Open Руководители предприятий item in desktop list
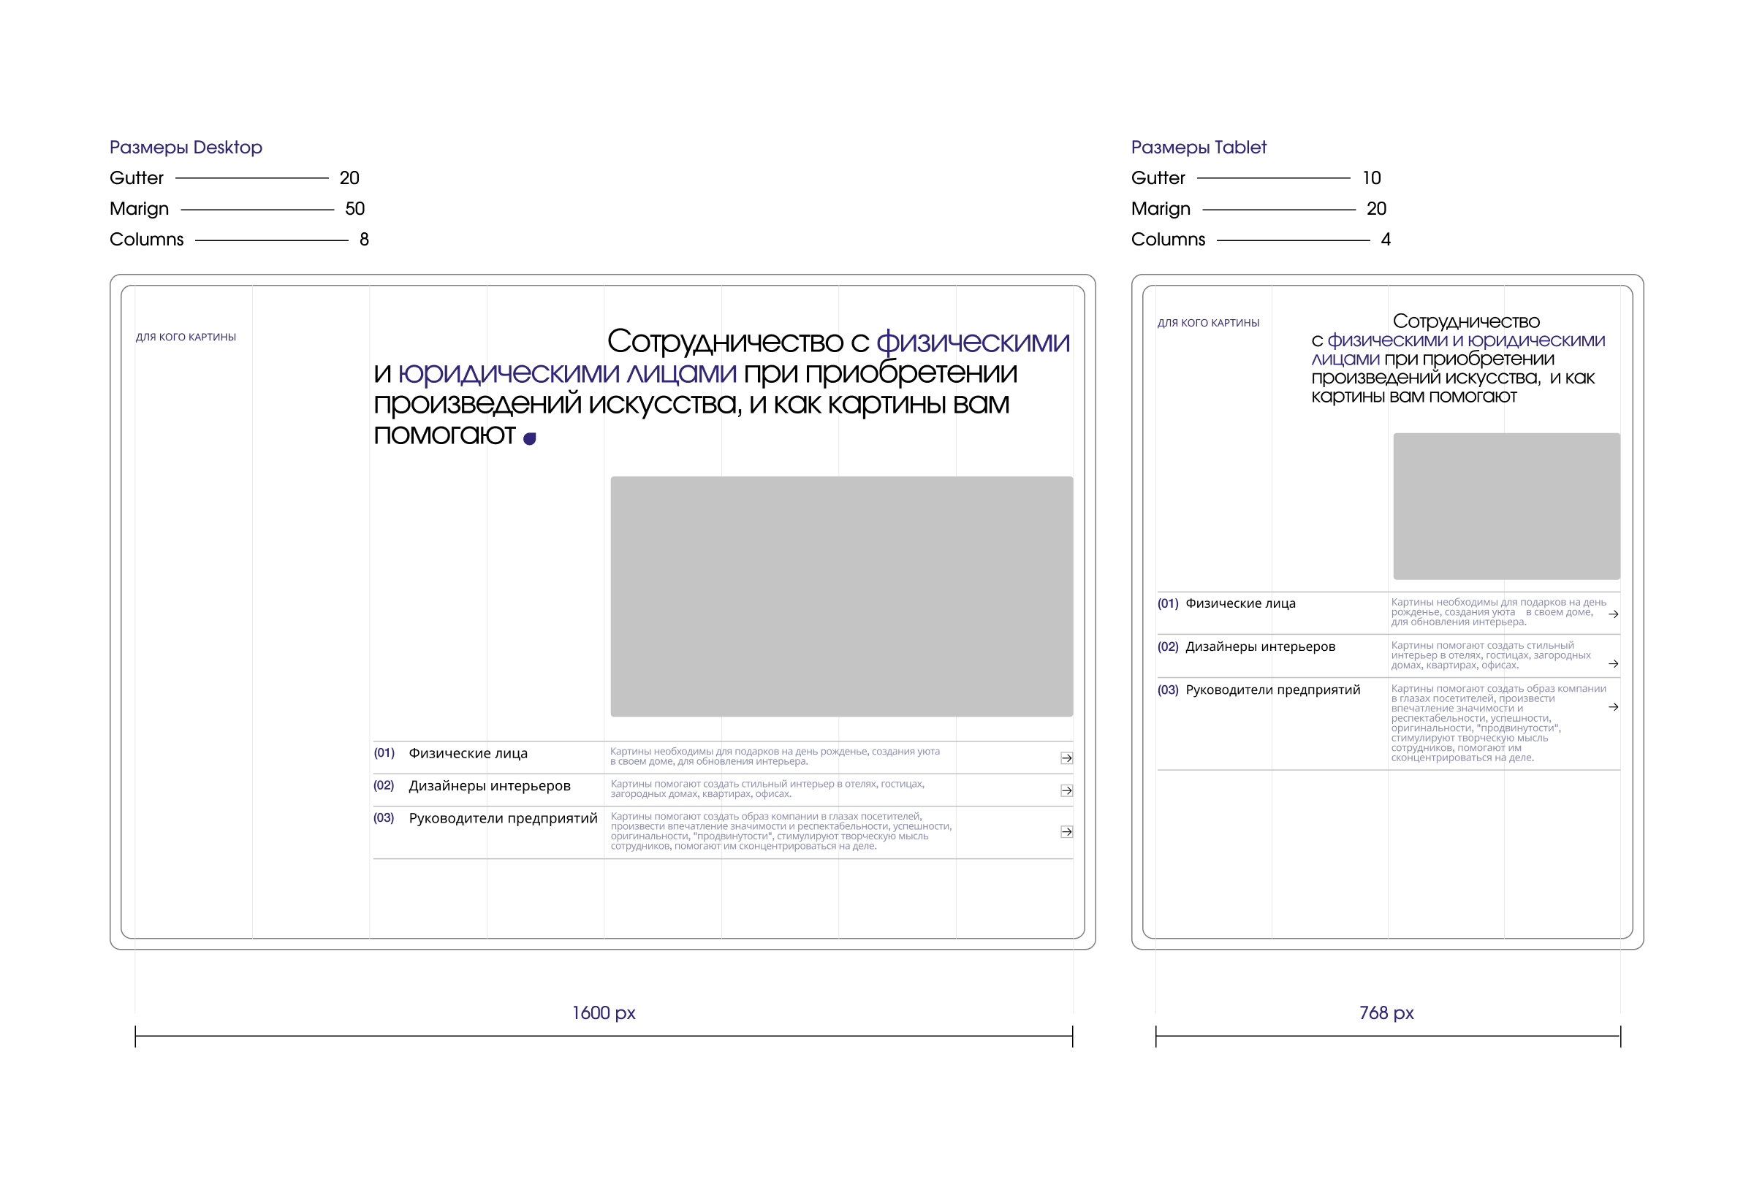Screen dimensions: 1754x1179 click(502, 818)
